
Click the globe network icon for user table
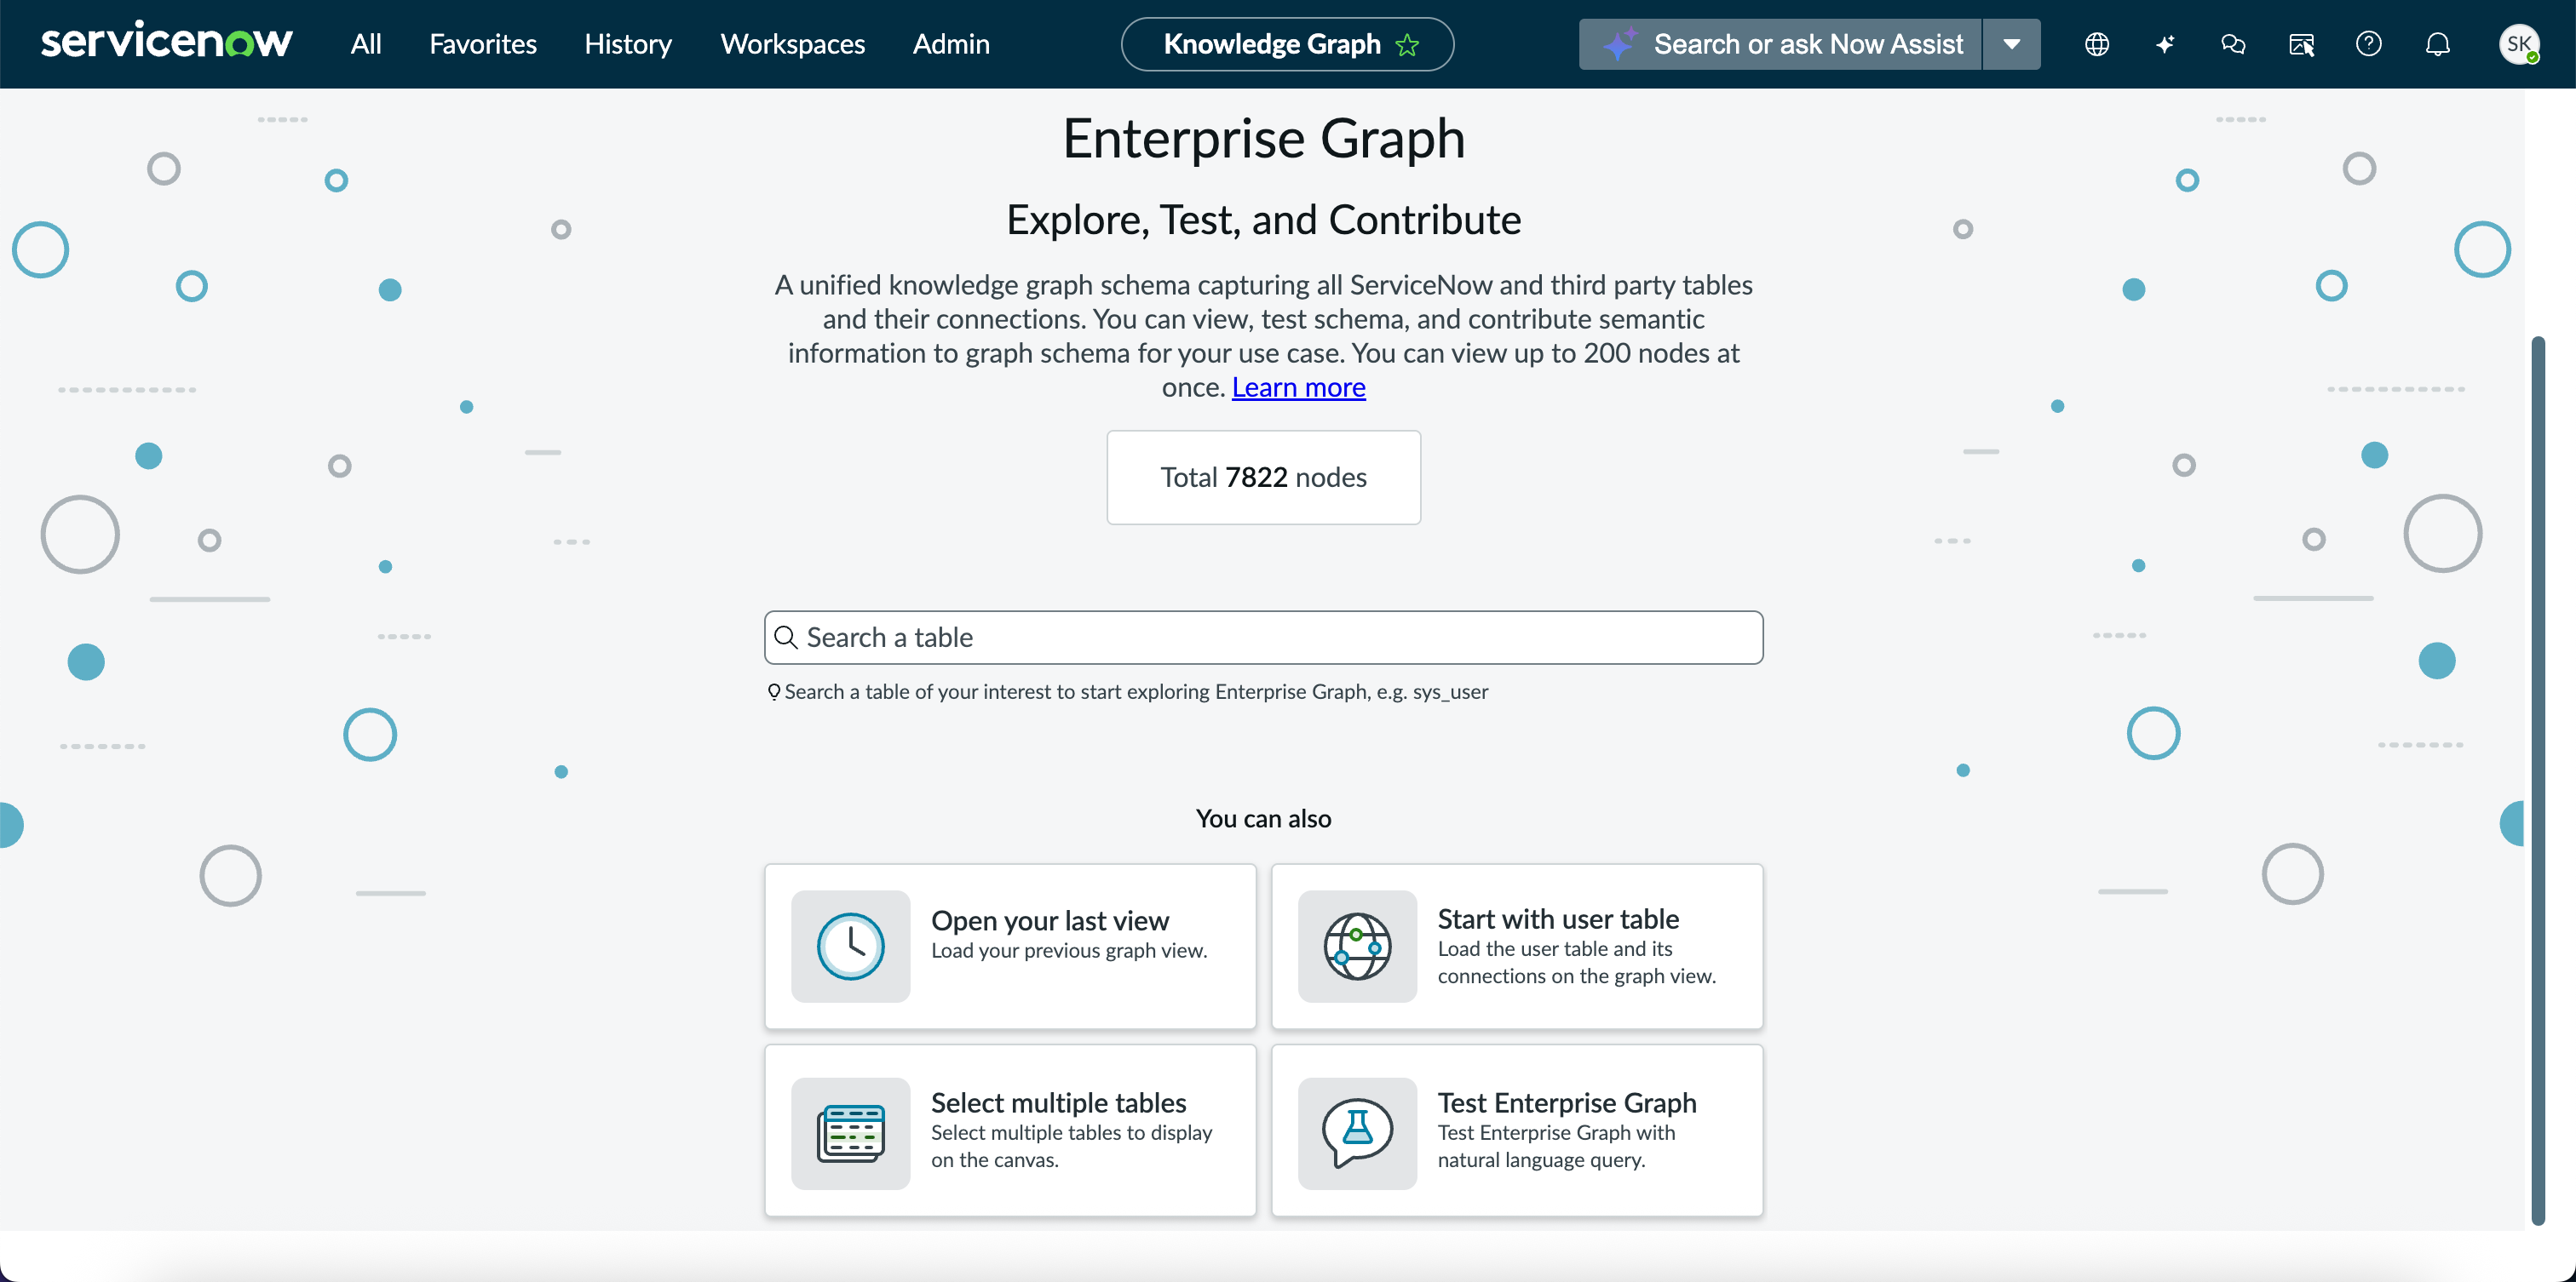pos(1357,947)
